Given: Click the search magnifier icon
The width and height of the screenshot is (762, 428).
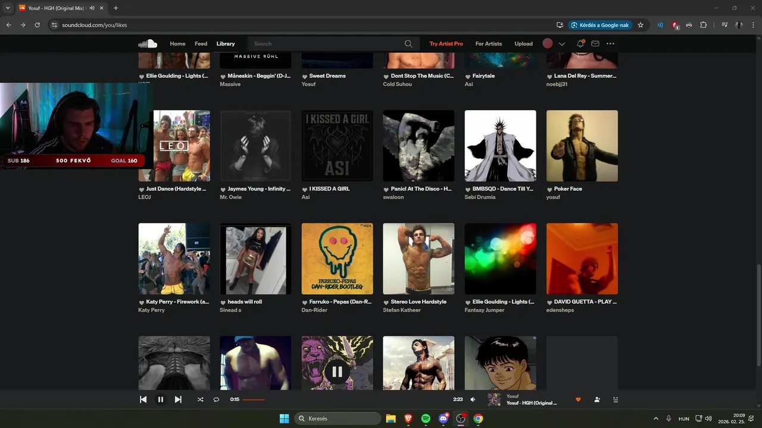Looking at the screenshot, I should pyautogui.click(x=408, y=43).
